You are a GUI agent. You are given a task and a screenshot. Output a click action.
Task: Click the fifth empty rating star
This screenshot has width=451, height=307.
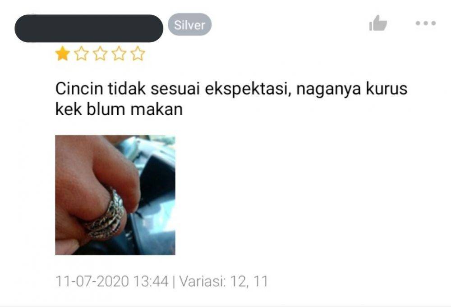138,54
